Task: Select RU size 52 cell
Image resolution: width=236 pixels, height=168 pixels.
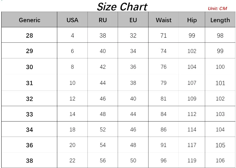Action: click(x=103, y=129)
